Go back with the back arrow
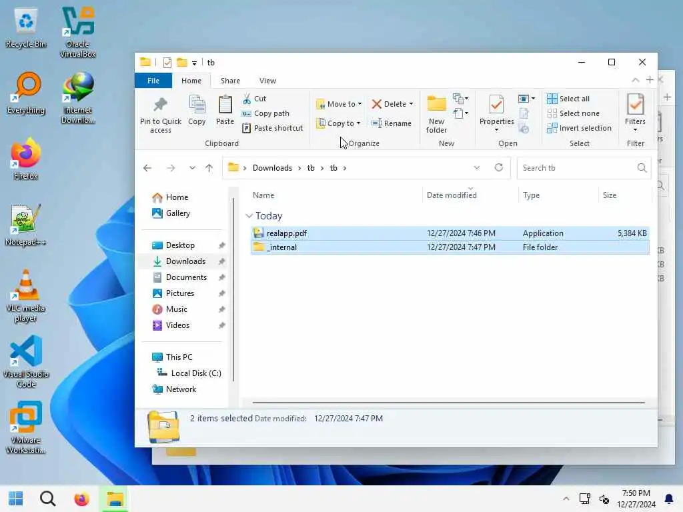Image resolution: width=683 pixels, height=512 pixels. [x=147, y=168]
